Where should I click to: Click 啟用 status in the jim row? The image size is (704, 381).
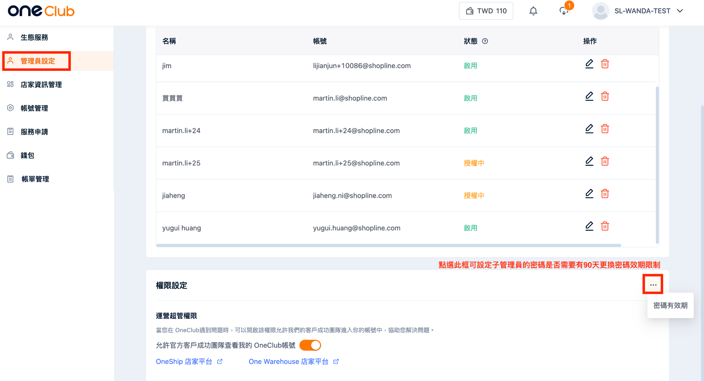pyautogui.click(x=471, y=66)
